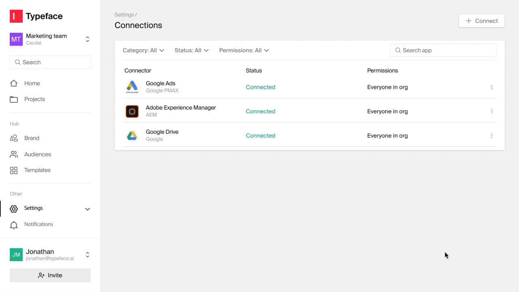
Task: Click the Search app input field
Action: click(x=443, y=50)
